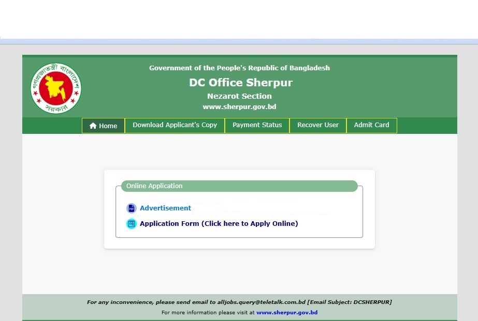Check the Payment Status tab
The image size is (478, 321).
pos(257,125)
